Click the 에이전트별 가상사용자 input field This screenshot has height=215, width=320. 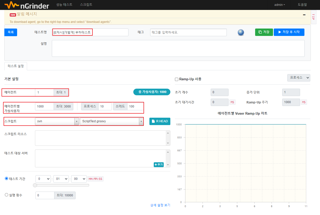click(44, 106)
